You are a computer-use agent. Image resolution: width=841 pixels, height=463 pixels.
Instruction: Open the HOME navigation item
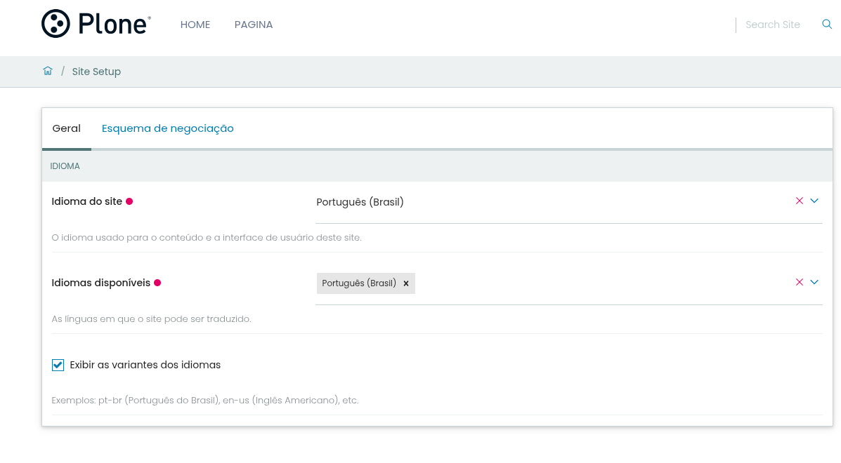pyautogui.click(x=195, y=25)
